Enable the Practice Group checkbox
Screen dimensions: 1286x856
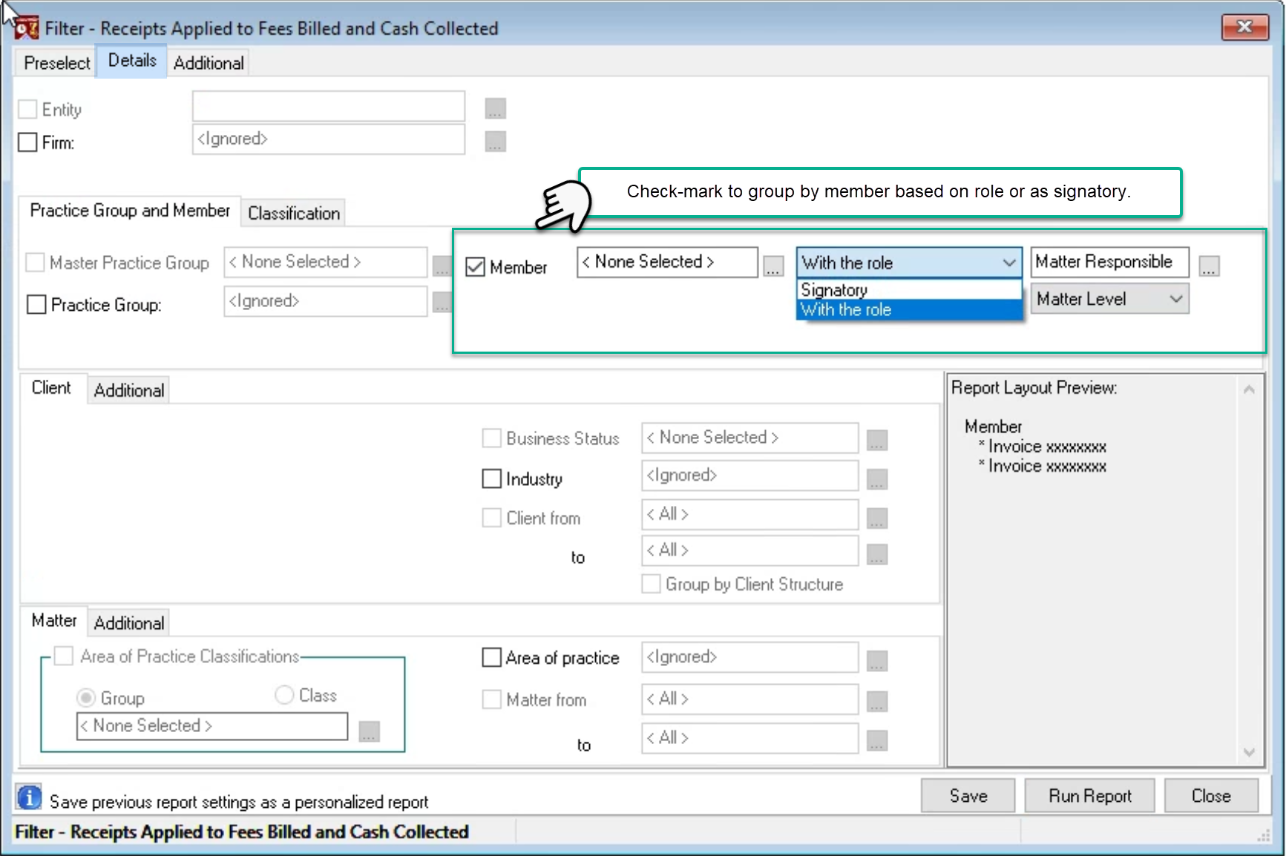(x=36, y=305)
